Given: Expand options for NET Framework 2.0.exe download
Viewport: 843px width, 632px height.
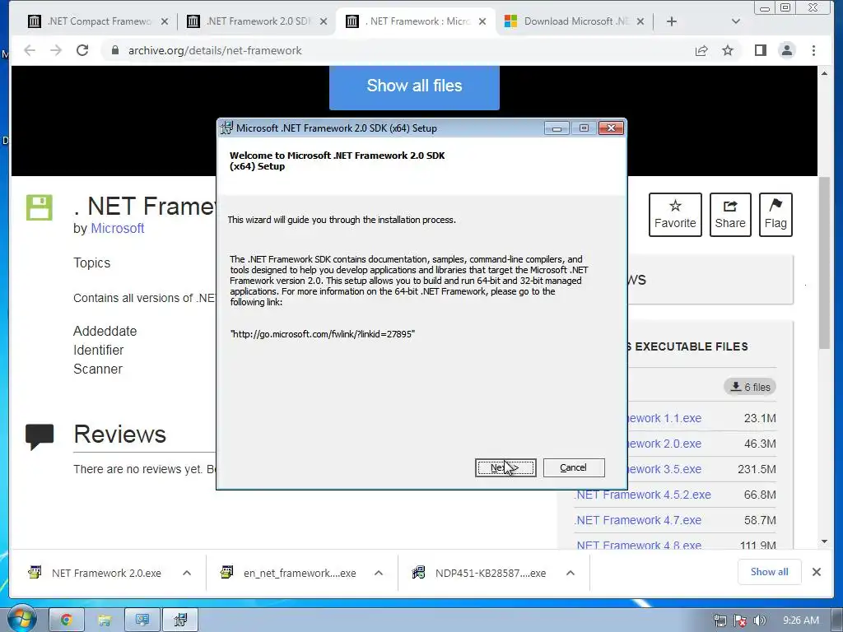Looking at the screenshot, I should pyautogui.click(x=187, y=573).
